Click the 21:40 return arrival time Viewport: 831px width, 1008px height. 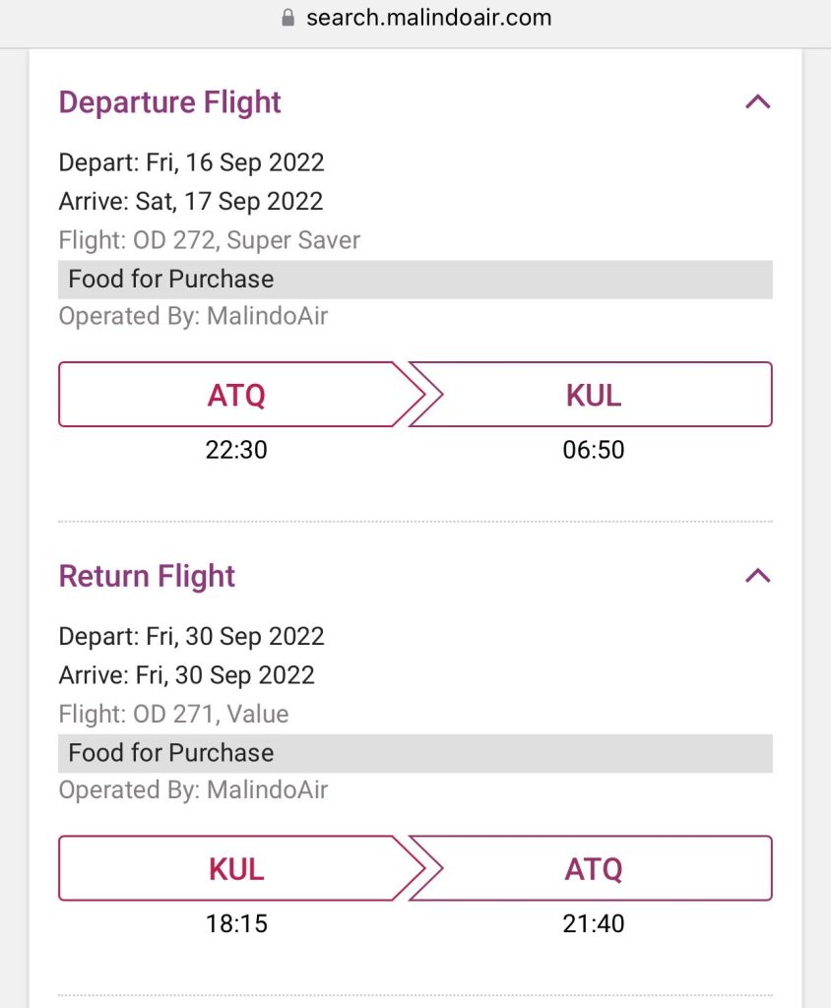(x=594, y=923)
